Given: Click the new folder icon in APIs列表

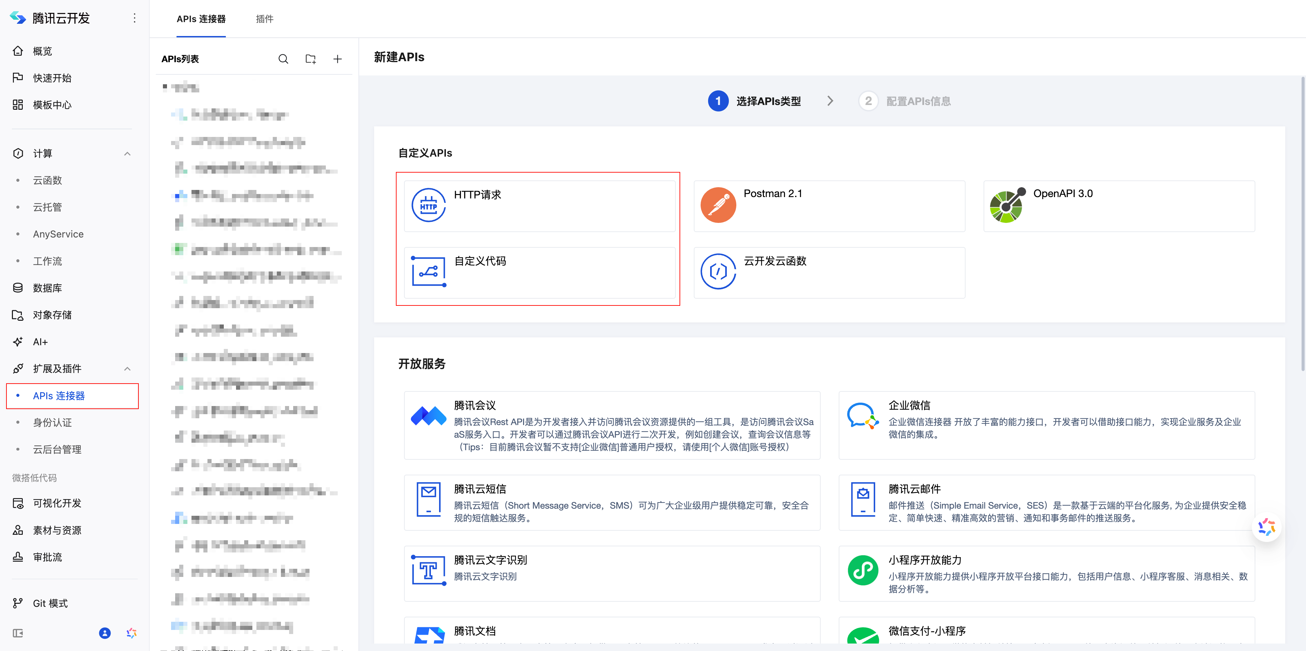Looking at the screenshot, I should [x=311, y=59].
